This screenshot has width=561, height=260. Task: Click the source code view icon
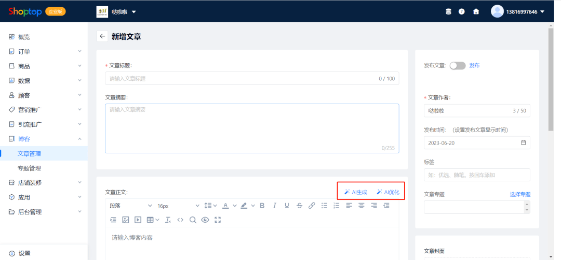[x=180, y=220]
